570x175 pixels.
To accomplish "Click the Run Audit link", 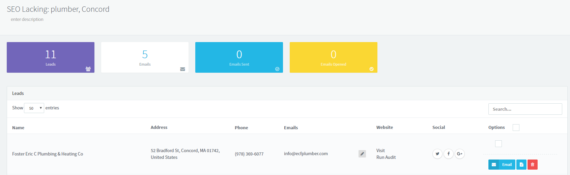I will pyautogui.click(x=386, y=157).
